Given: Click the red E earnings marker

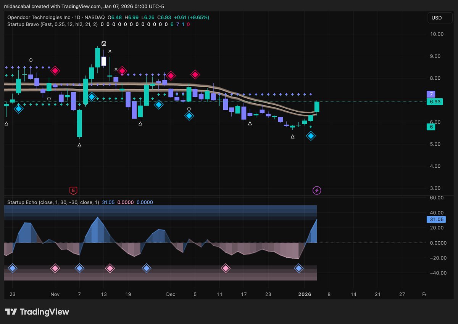Looking at the screenshot, I should pyautogui.click(x=73, y=190).
